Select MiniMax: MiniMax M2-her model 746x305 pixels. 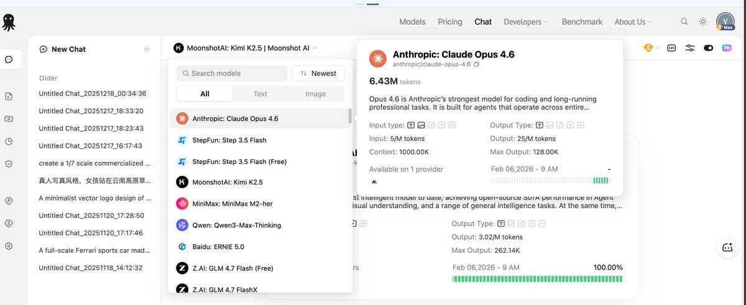click(x=259, y=204)
